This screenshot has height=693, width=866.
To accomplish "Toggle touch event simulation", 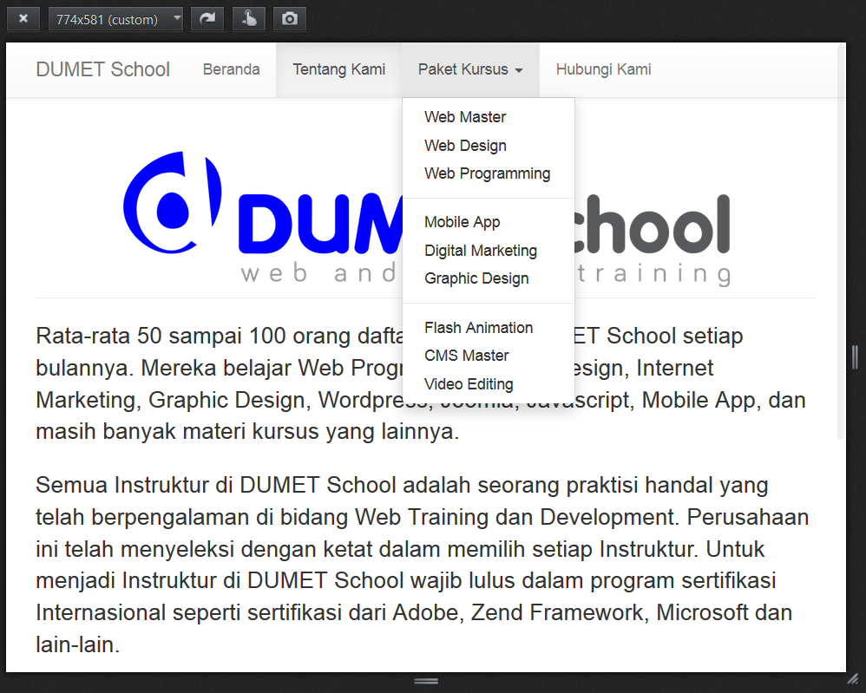I will pyautogui.click(x=248, y=19).
